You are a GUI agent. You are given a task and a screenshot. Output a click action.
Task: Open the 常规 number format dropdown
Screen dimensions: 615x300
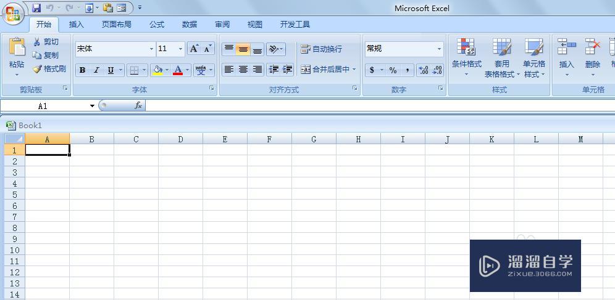pyautogui.click(x=439, y=49)
